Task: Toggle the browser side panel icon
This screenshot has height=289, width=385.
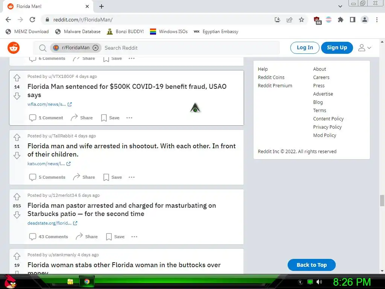Action: 353,20
